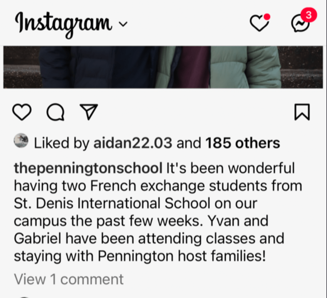Tap the Instagram wordmark logo

63,23
